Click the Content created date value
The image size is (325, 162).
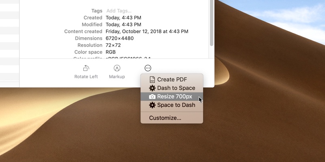pyautogui.click(x=147, y=32)
